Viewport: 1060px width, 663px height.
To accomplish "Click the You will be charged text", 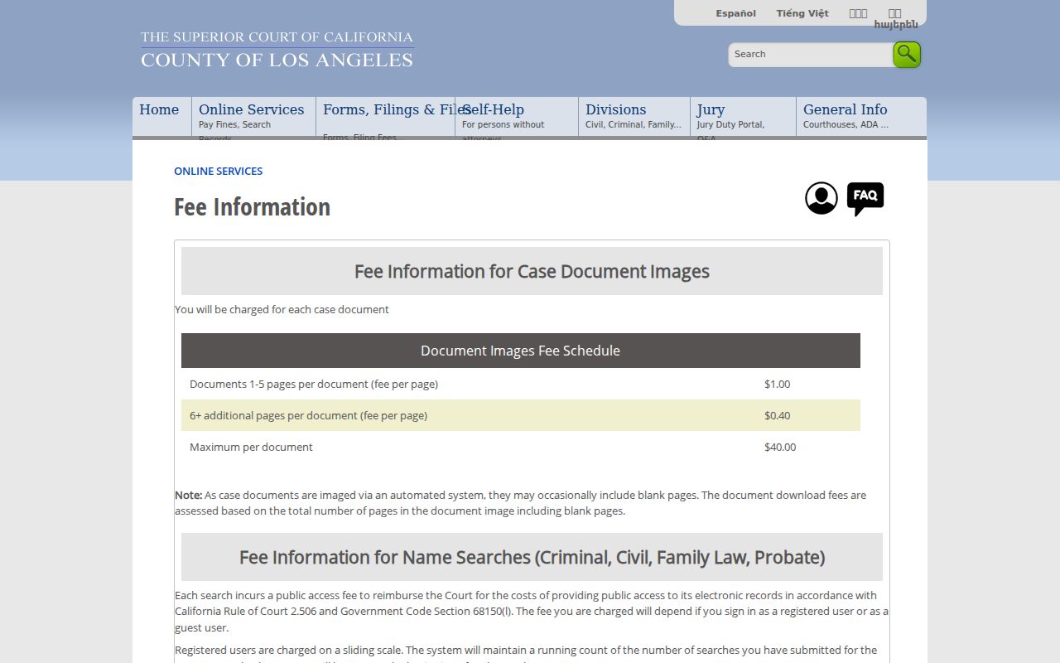I will (x=282, y=309).
